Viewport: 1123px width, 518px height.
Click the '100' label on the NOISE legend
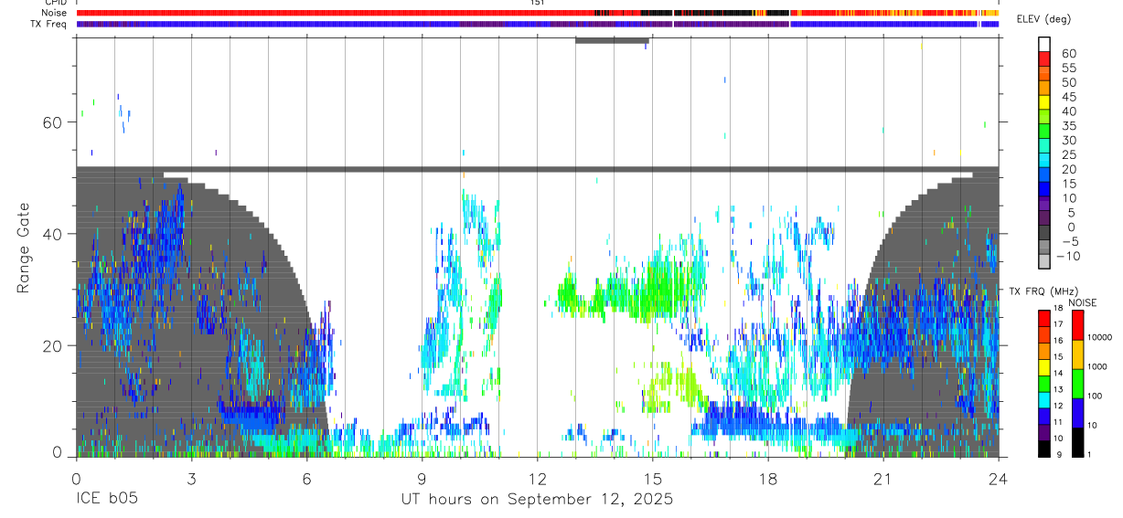[1096, 396]
